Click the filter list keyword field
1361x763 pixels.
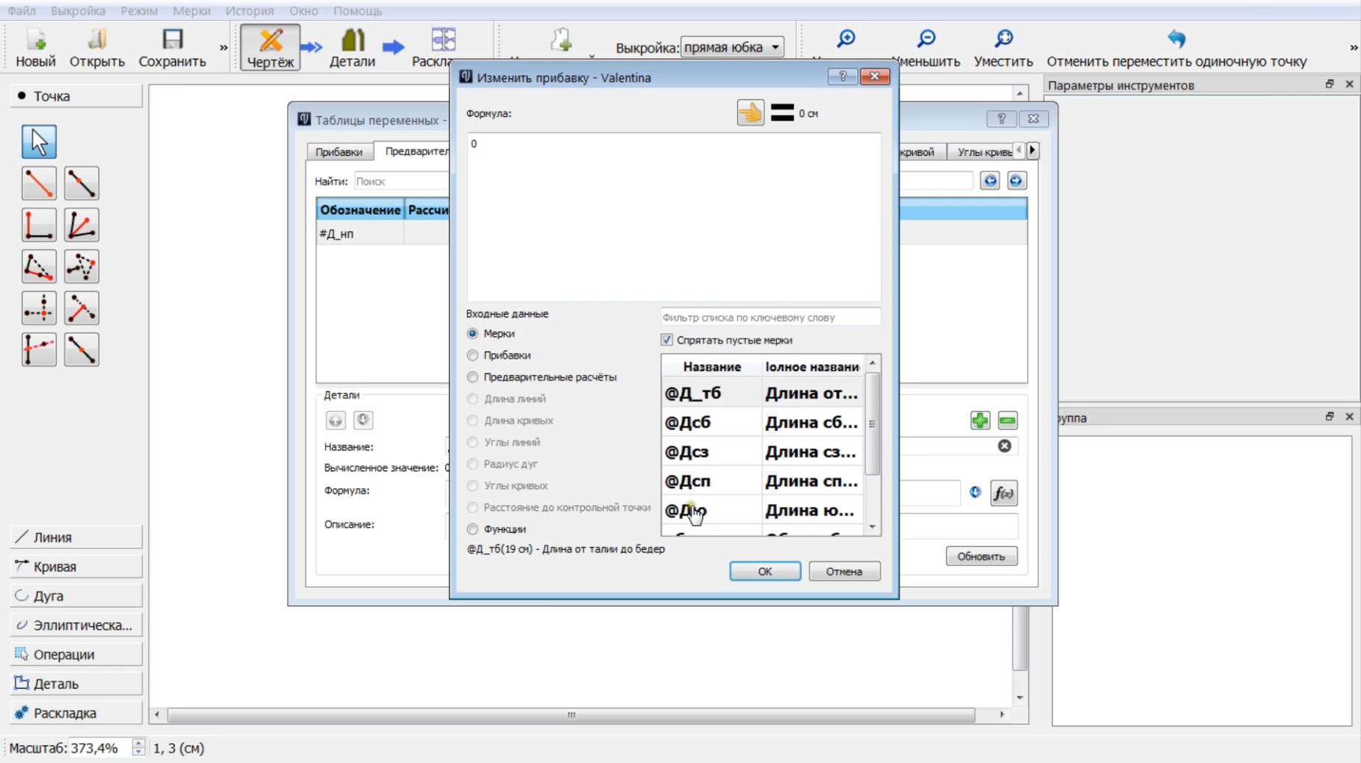click(770, 318)
